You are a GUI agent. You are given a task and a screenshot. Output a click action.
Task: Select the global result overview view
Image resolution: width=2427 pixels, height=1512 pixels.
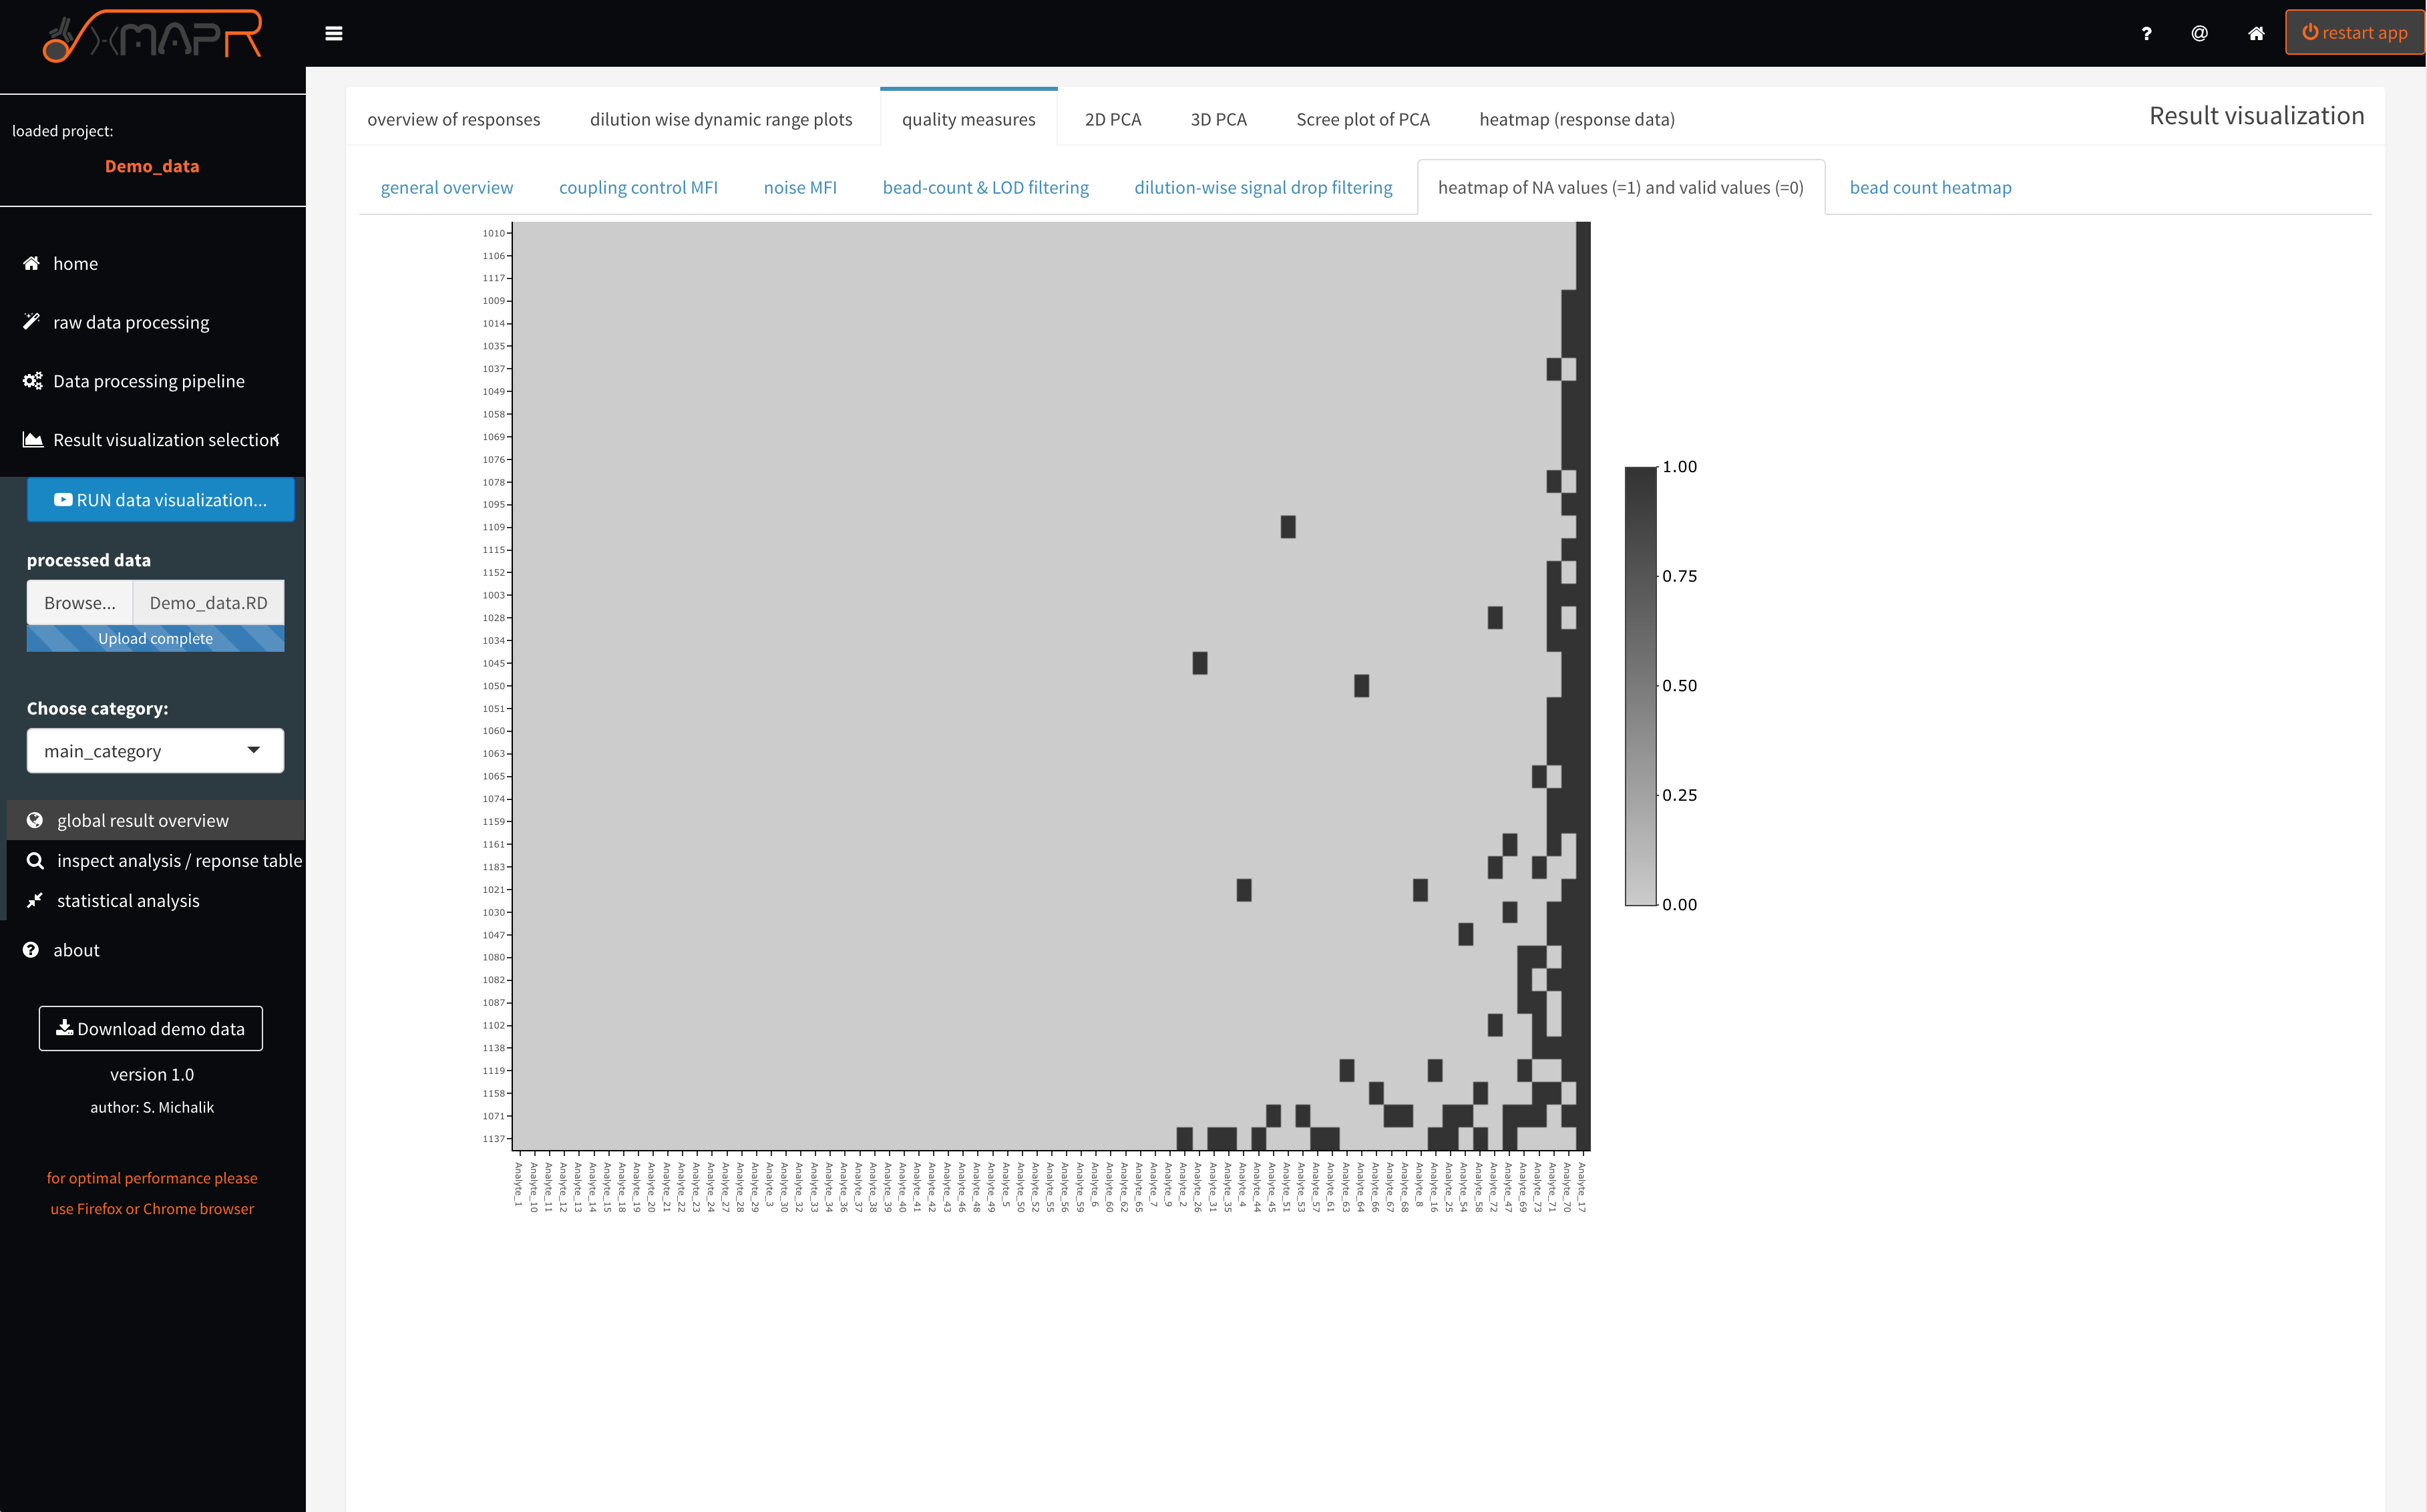tap(141, 819)
